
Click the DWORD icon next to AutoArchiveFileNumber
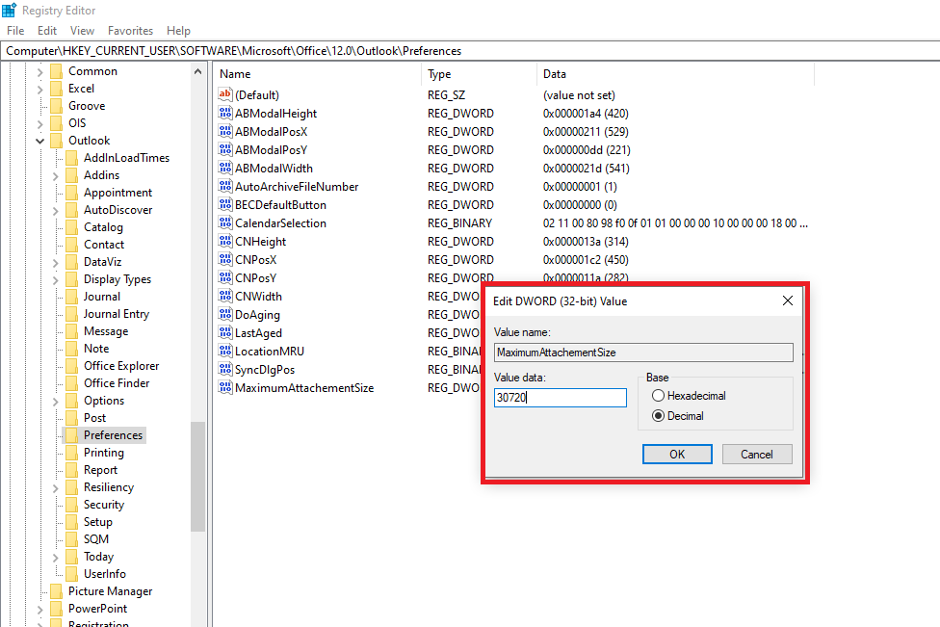[x=226, y=187]
